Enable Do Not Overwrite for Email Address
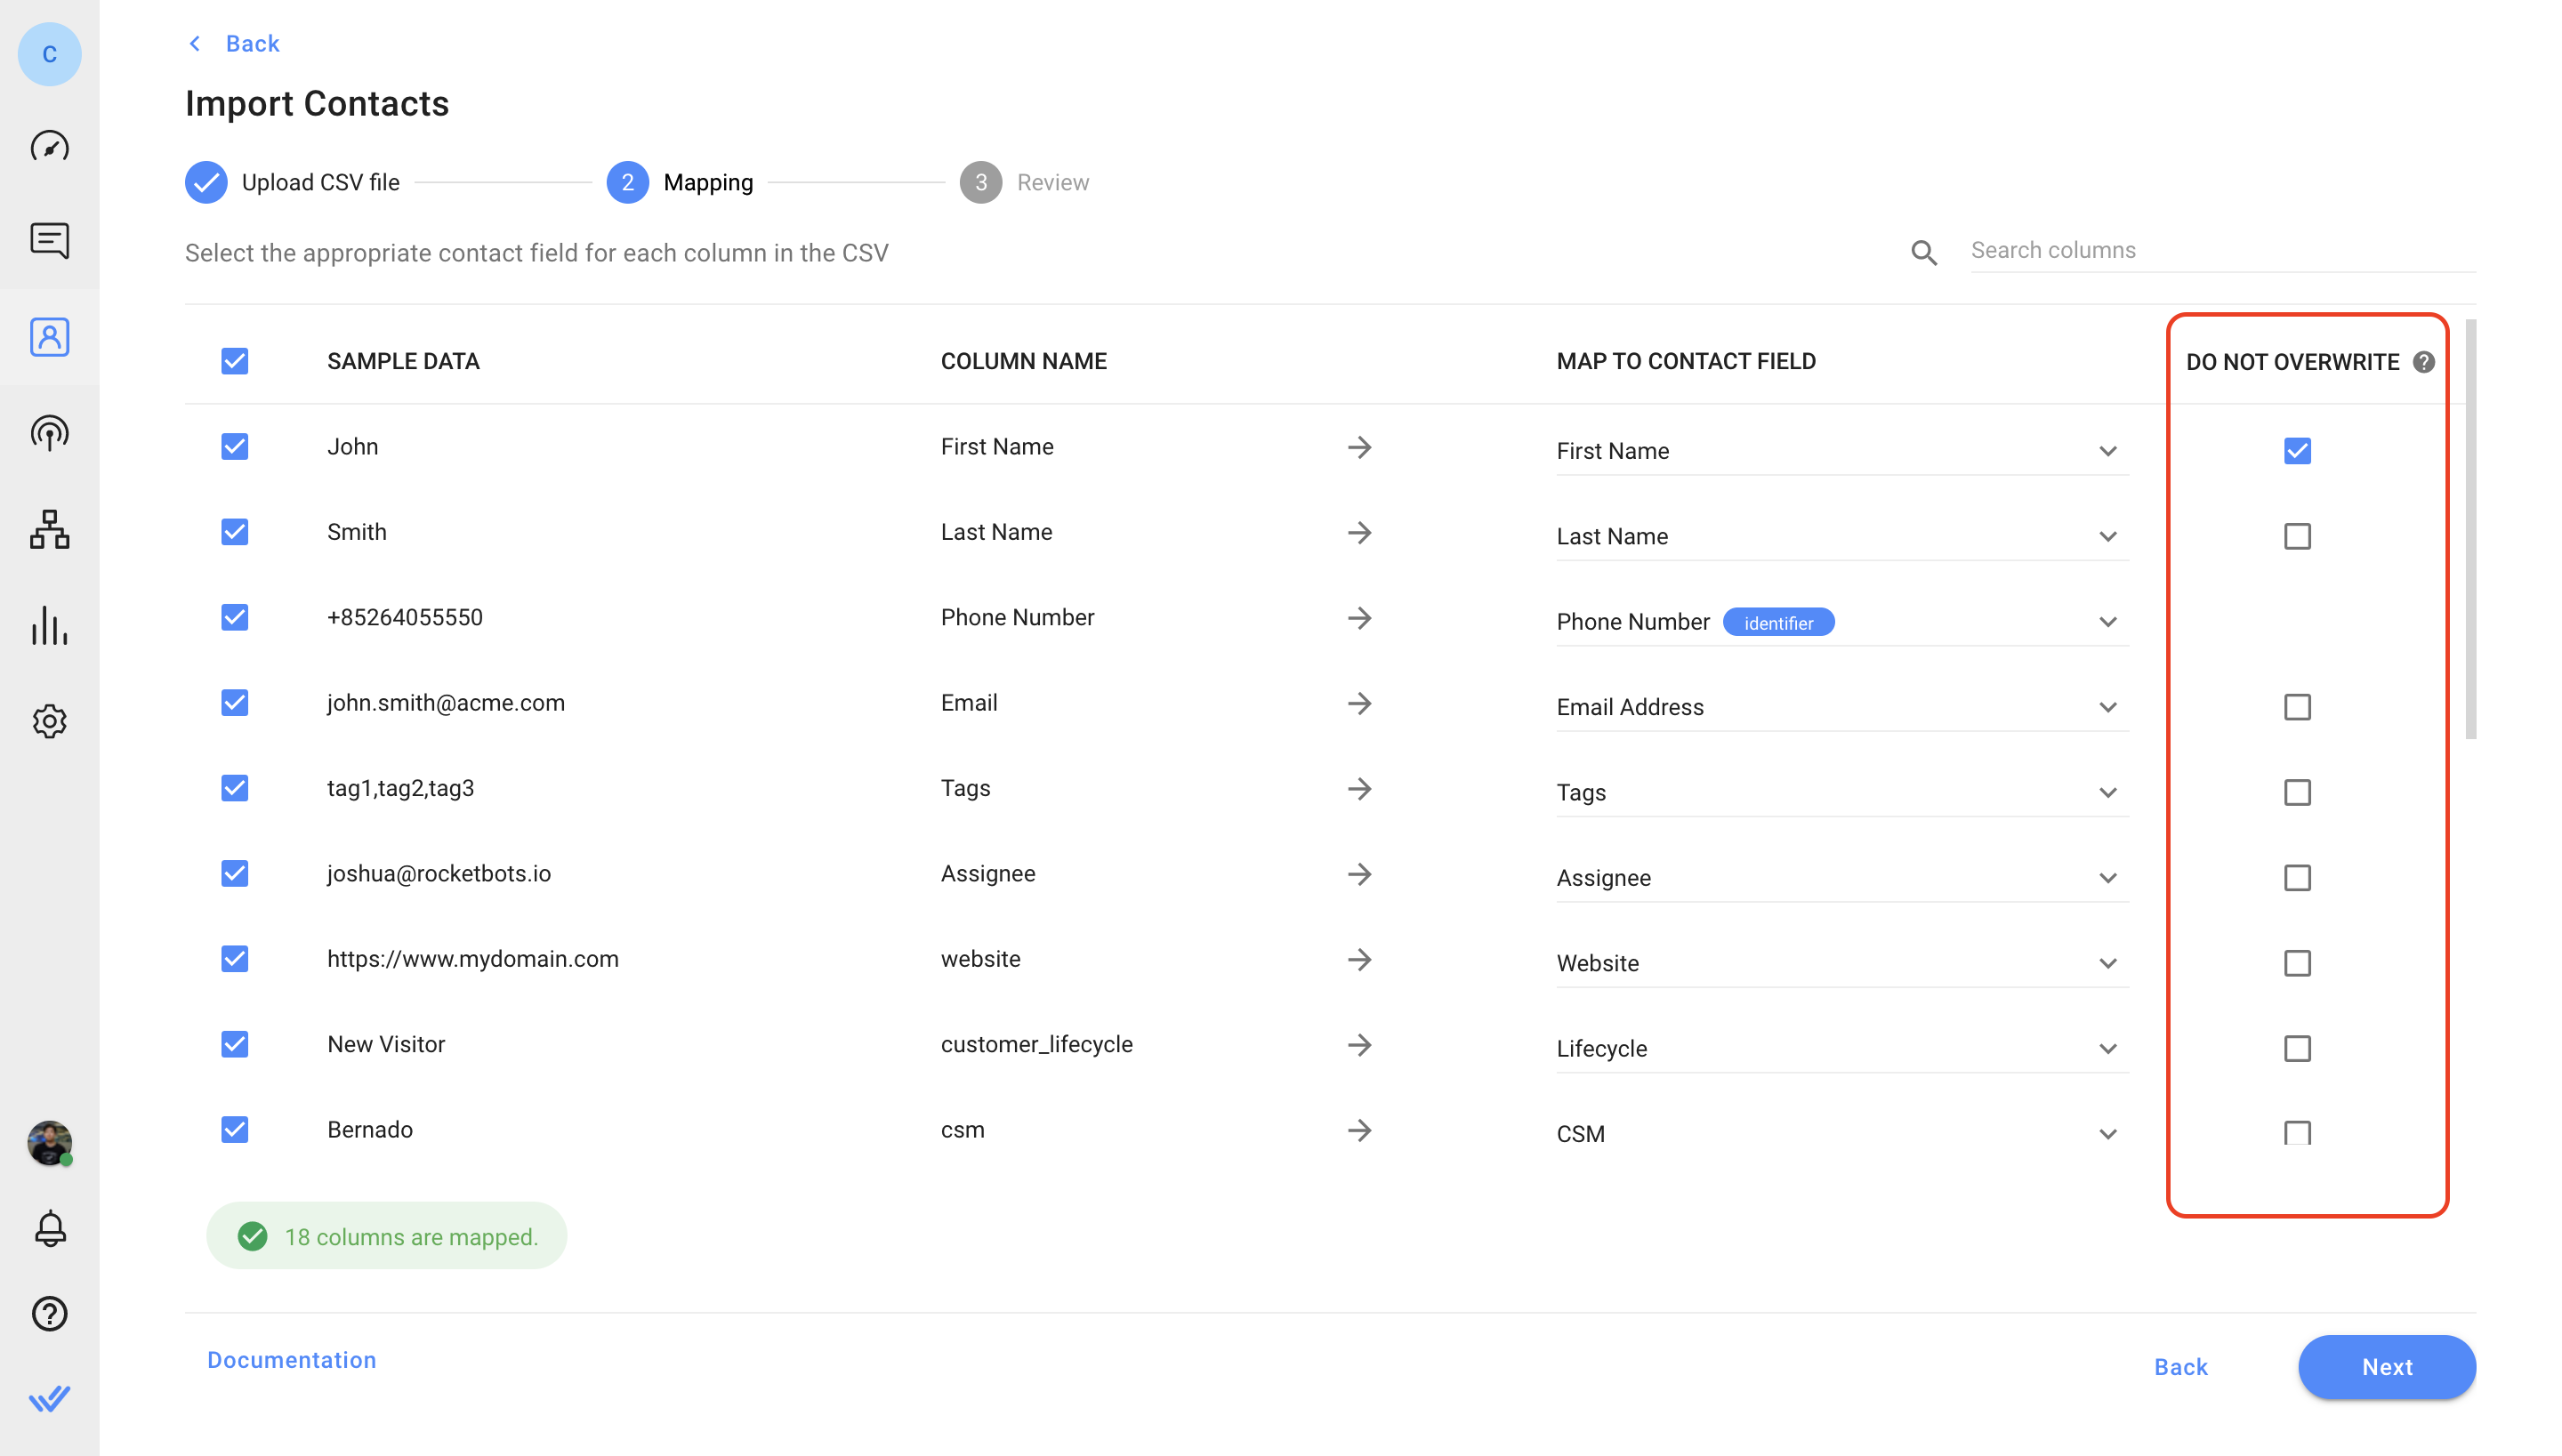 pos(2297,707)
